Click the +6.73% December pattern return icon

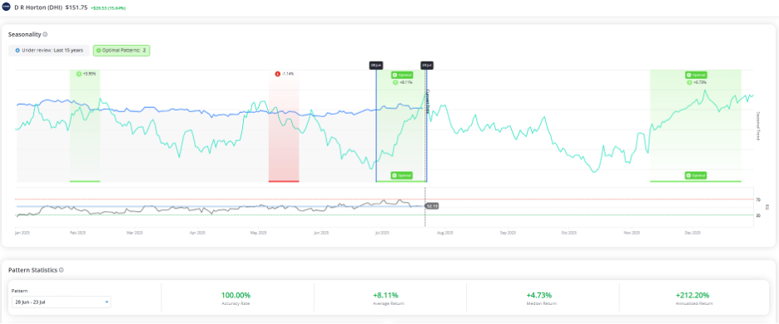689,82
